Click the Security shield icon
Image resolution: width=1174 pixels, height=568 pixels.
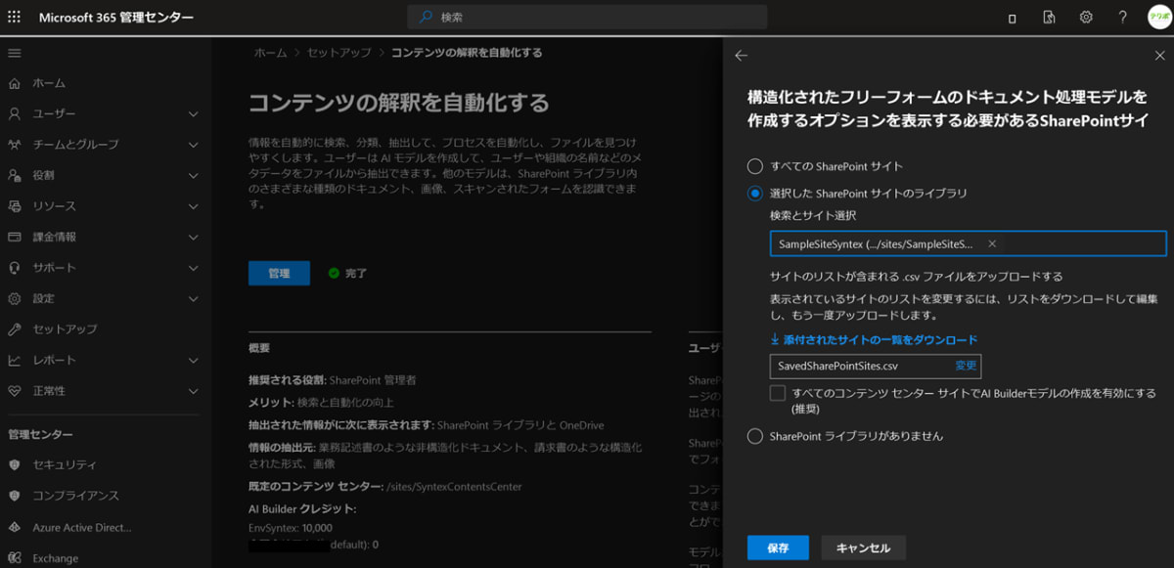pos(15,464)
